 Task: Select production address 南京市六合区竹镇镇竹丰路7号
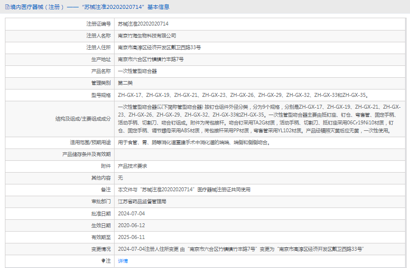tap(150, 60)
